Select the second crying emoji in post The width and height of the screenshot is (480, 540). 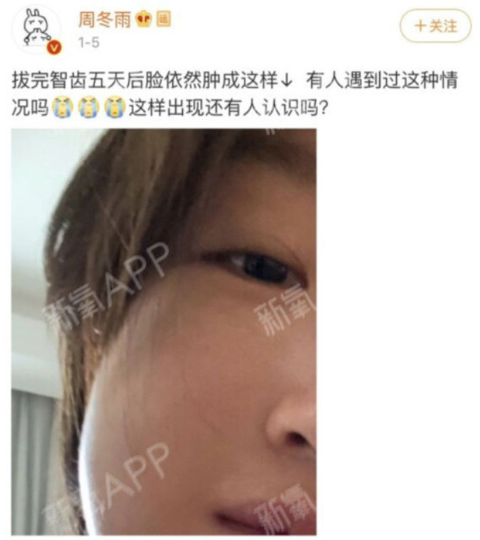[x=89, y=108]
